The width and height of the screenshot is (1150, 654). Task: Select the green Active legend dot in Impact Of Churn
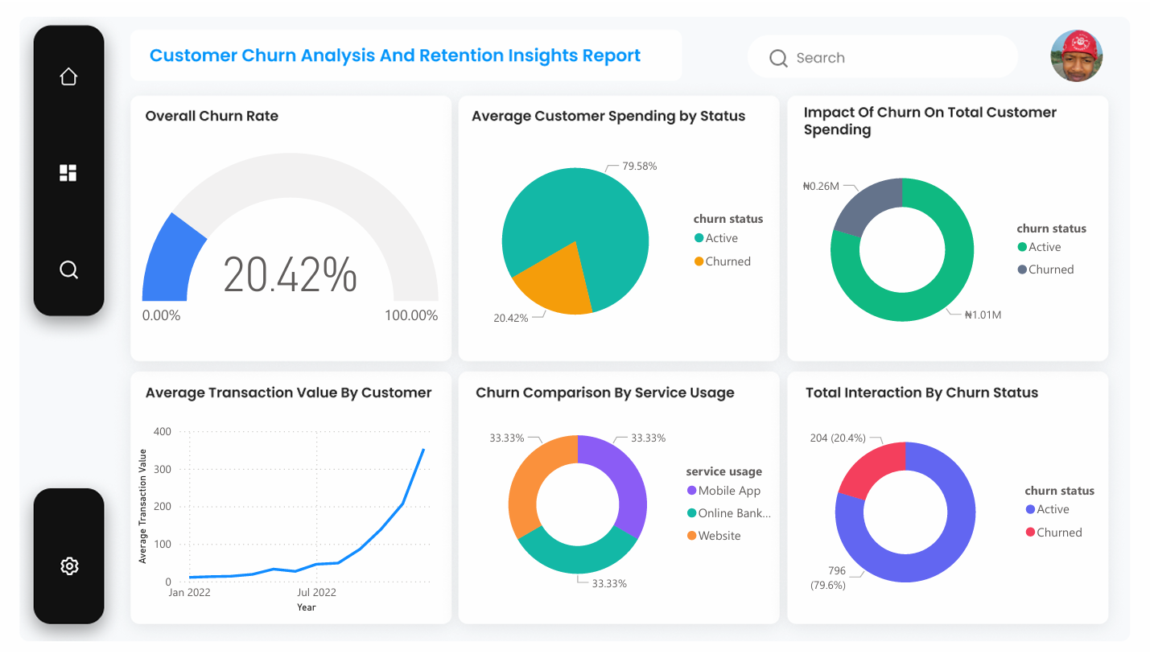coord(1022,247)
